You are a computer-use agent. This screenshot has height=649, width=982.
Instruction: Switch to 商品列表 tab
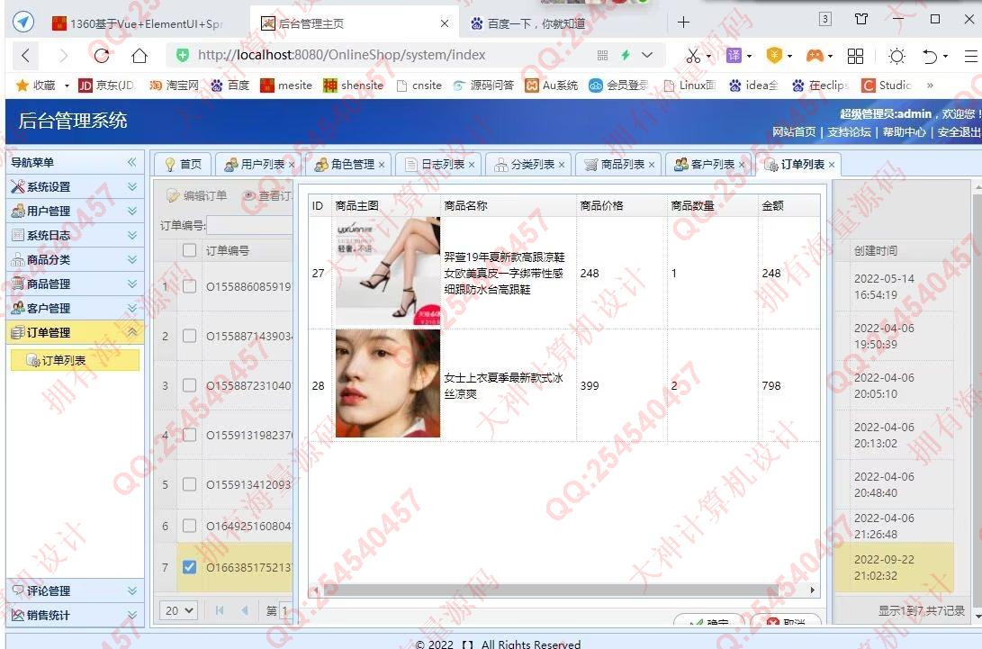pos(617,164)
